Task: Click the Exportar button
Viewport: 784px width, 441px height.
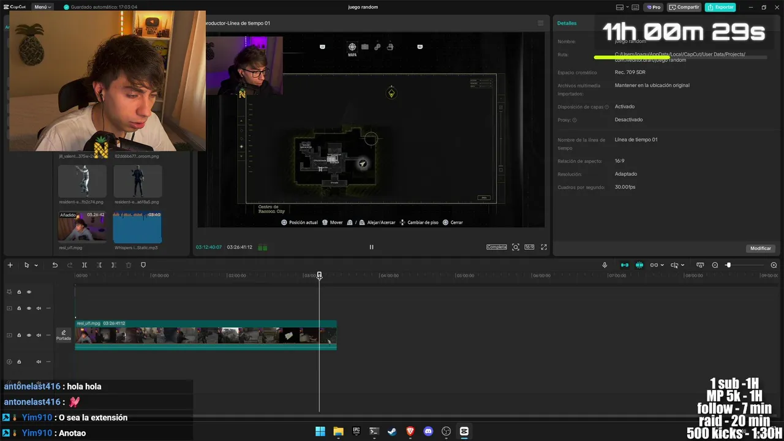Action: point(720,7)
